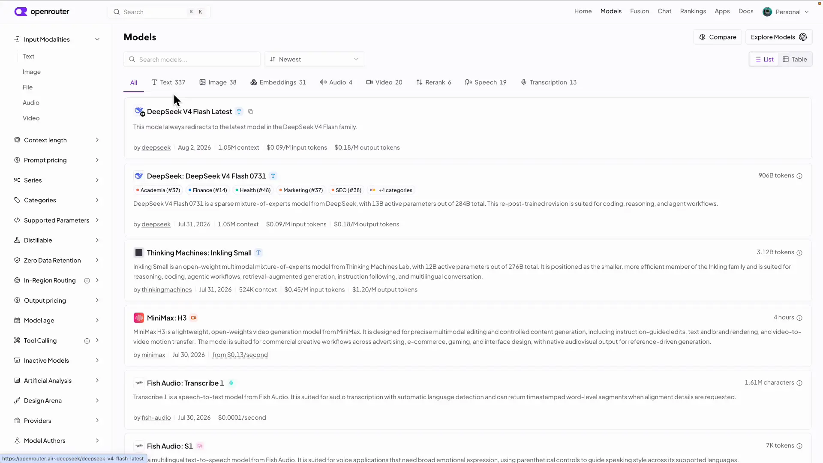
Task: Open Thinking Machines: Inkling Small model title
Action: (x=199, y=253)
